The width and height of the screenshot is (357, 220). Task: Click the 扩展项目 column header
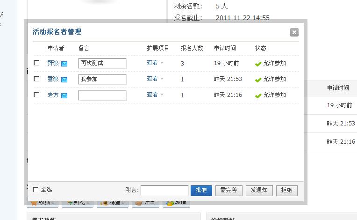158,48
